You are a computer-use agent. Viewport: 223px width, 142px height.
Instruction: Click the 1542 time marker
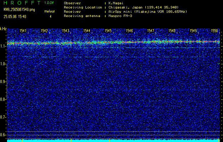[44, 31]
